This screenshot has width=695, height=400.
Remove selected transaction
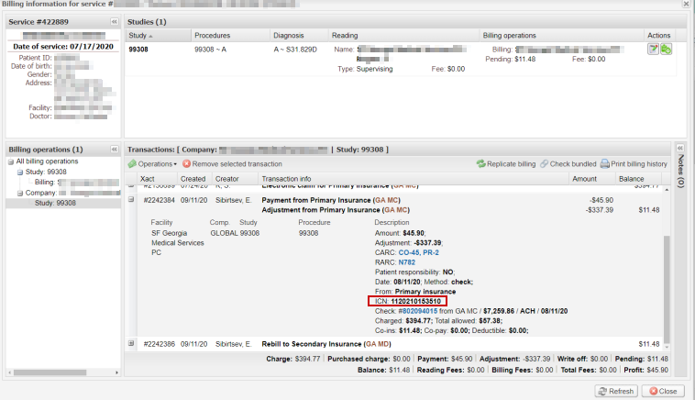[233, 164]
